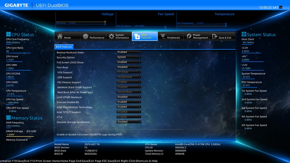Switch to the Performance menu
Image resolution: width=290 pixels, height=163 pixels.
click(93, 36)
